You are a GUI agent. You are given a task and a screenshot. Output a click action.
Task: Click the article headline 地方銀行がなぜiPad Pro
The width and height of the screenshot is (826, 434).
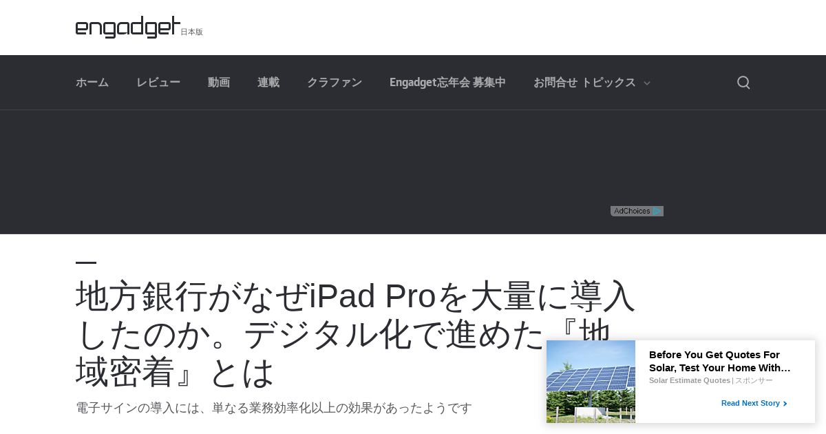pyautogui.click(x=355, y=334)
